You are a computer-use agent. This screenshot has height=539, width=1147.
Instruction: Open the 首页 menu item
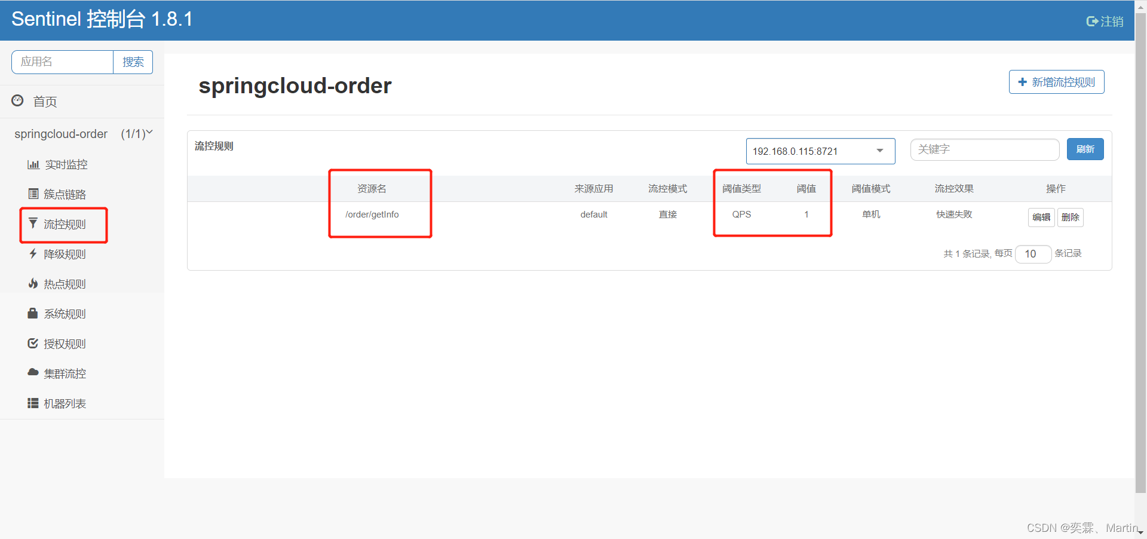(x=45, y=102)
